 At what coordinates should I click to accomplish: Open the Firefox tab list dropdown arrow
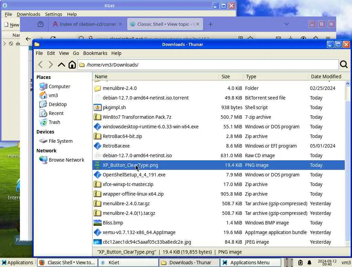pos(286,24)
